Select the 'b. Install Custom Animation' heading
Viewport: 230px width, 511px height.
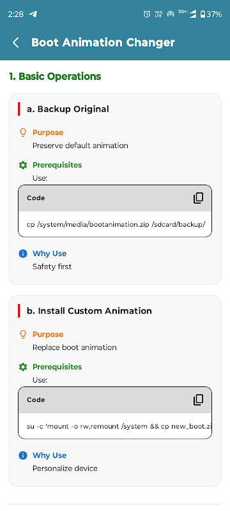pyautogui.click(x=89, y=310)
